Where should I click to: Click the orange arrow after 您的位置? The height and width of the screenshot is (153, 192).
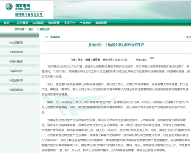tap(26, 29)
